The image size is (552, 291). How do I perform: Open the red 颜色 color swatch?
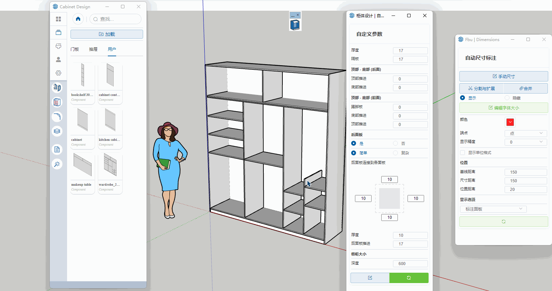coord(510,122)
